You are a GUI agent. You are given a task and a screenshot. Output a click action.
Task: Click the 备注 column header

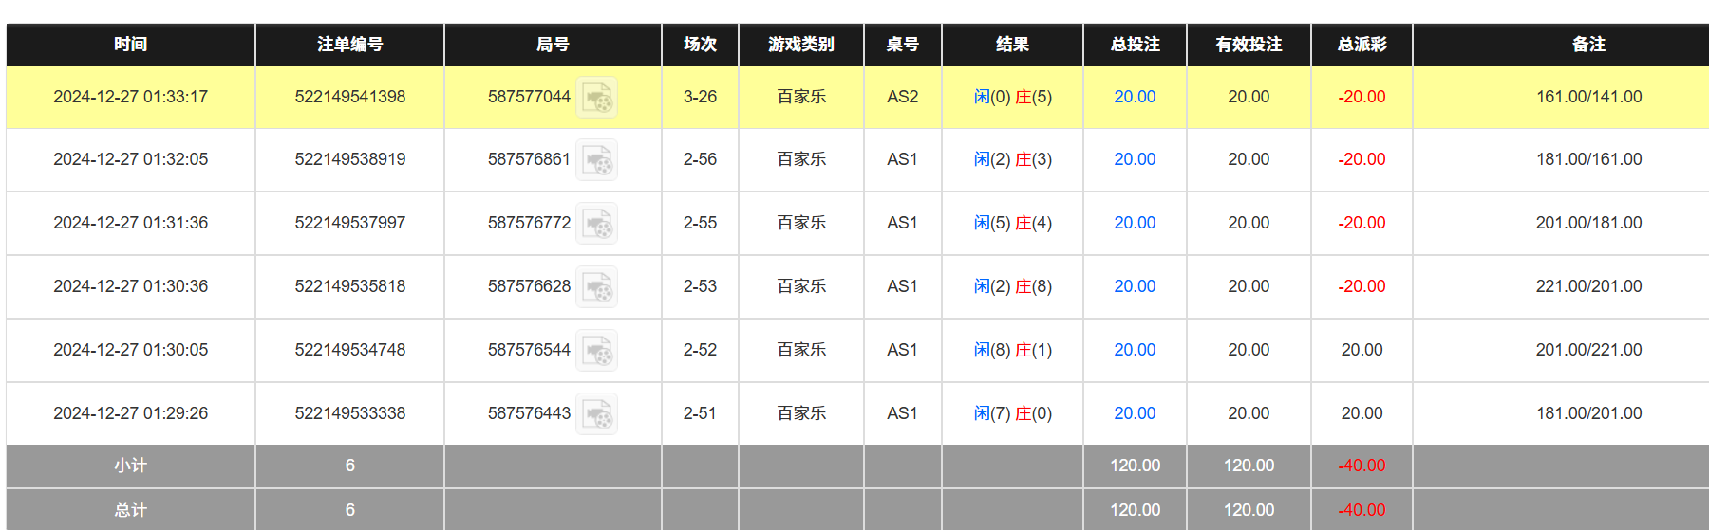coord(1588,45)
